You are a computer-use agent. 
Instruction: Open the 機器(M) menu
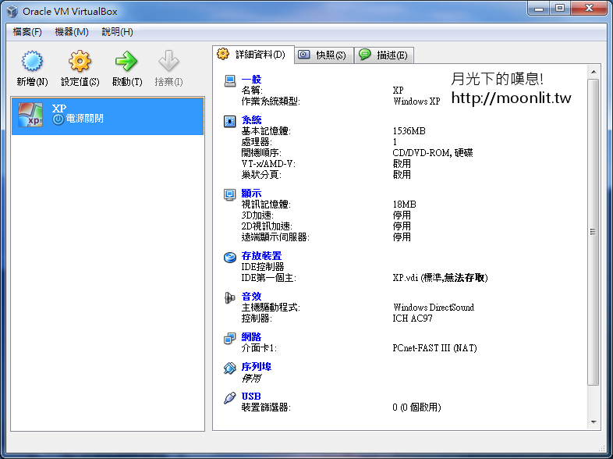point(72,32)
